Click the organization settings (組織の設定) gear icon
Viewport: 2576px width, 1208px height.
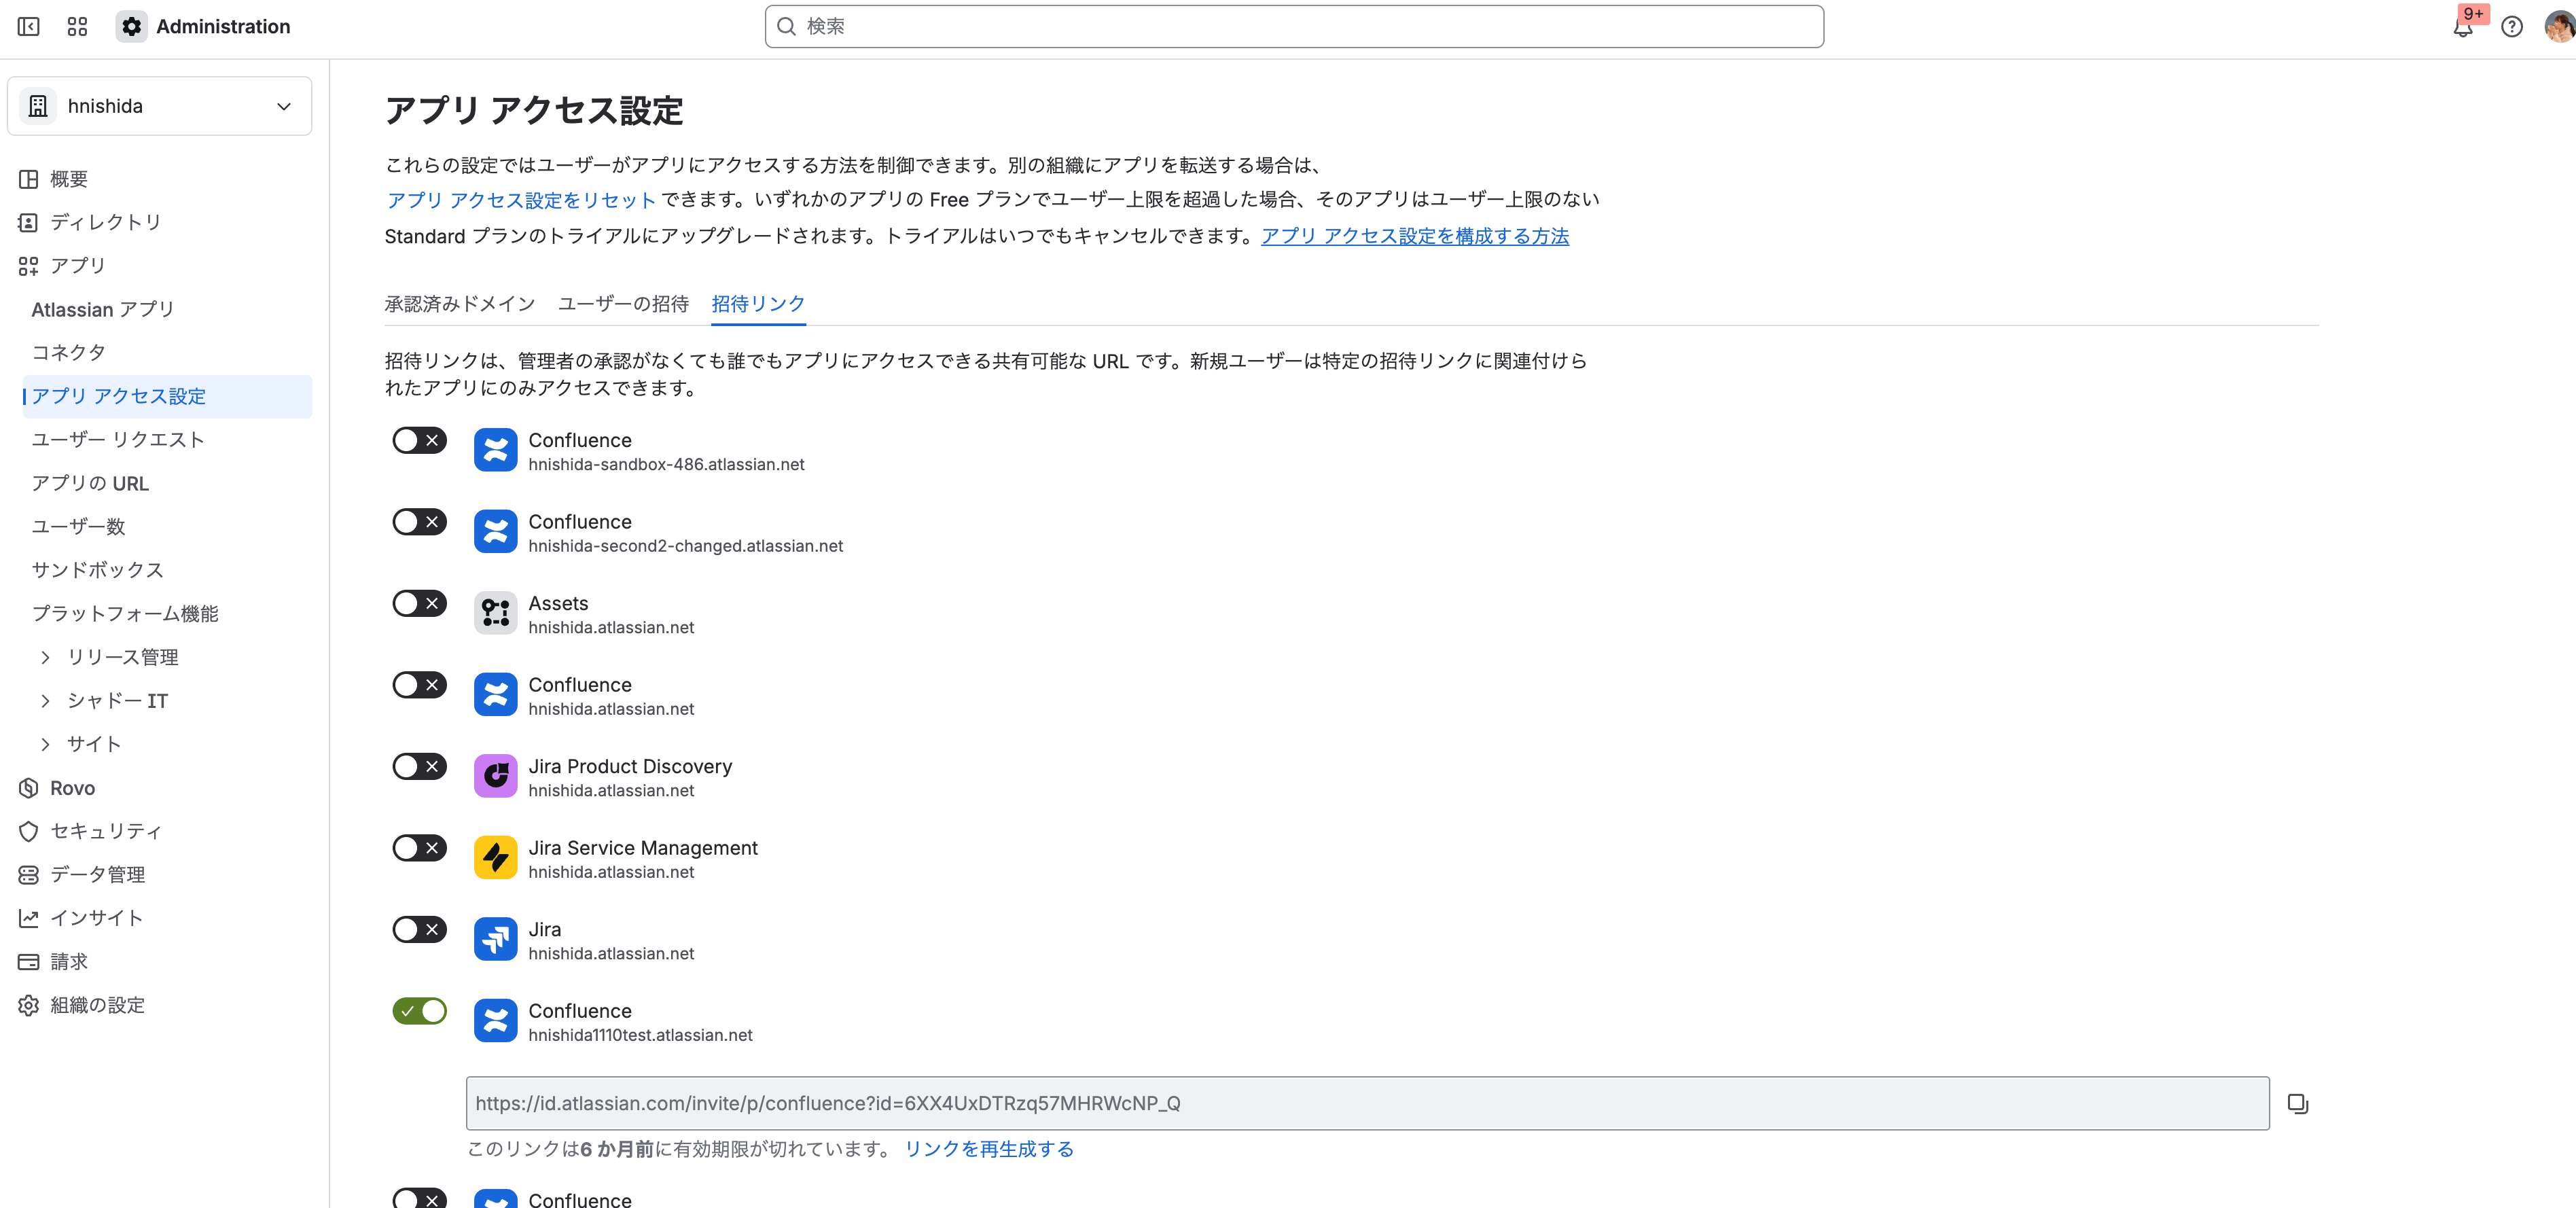coord(29,1005)
